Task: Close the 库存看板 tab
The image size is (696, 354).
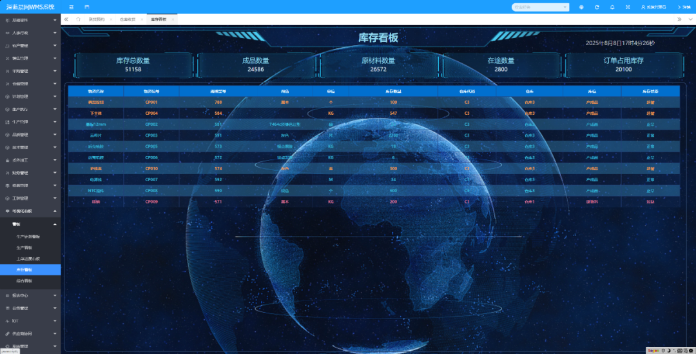Action: (173, 19)
